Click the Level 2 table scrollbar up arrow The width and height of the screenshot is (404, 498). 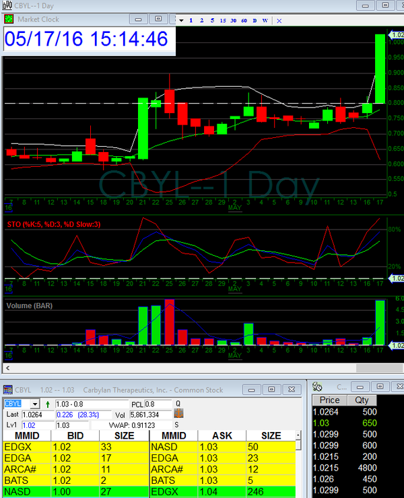pyautogui.click(x=298, y=435)
